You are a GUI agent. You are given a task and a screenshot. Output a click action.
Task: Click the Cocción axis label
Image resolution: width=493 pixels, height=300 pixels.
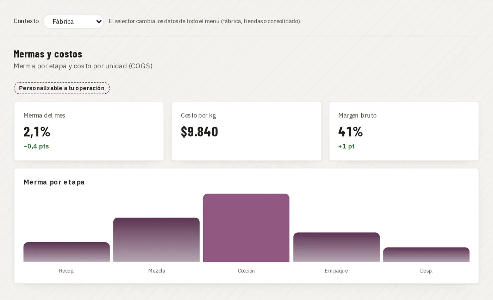pyautogui.click(x=246, y=271)
